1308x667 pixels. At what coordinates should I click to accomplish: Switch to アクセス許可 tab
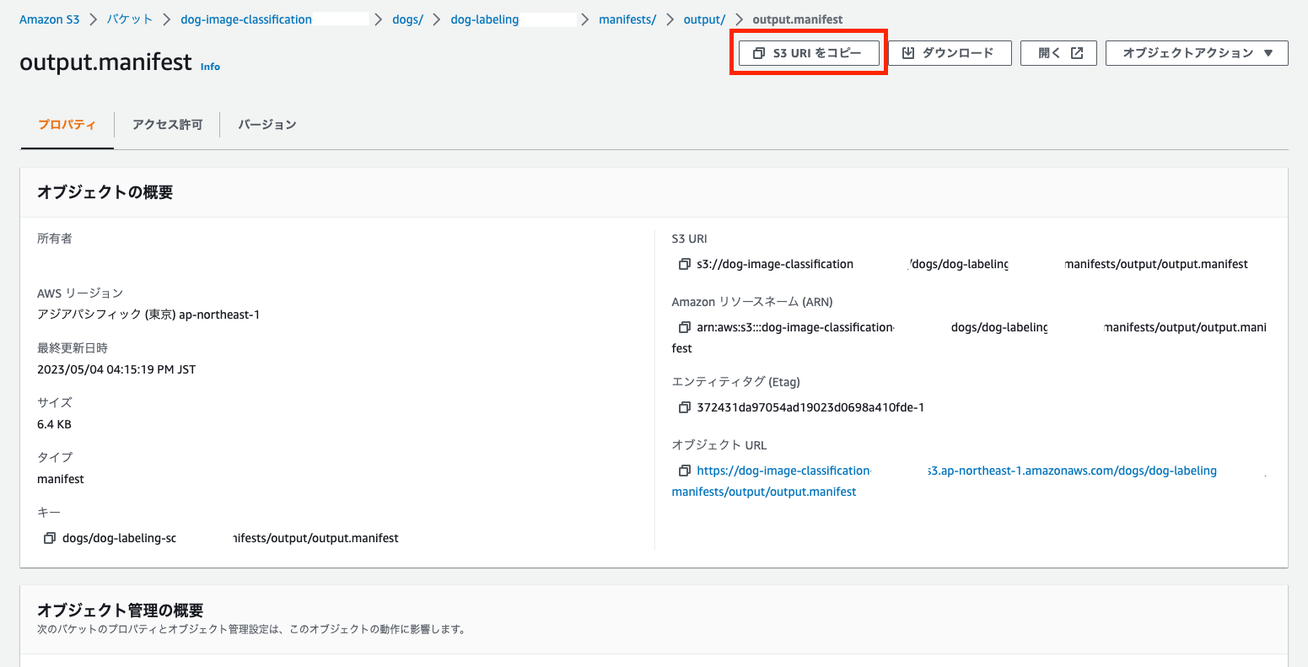pyautogui.click(x=167, y=125)
